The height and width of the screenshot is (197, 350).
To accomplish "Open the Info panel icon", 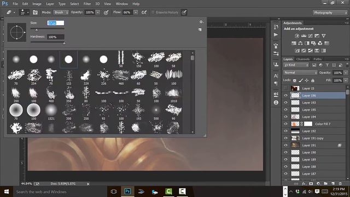I will pyautogui.click(x=276, y=102).
